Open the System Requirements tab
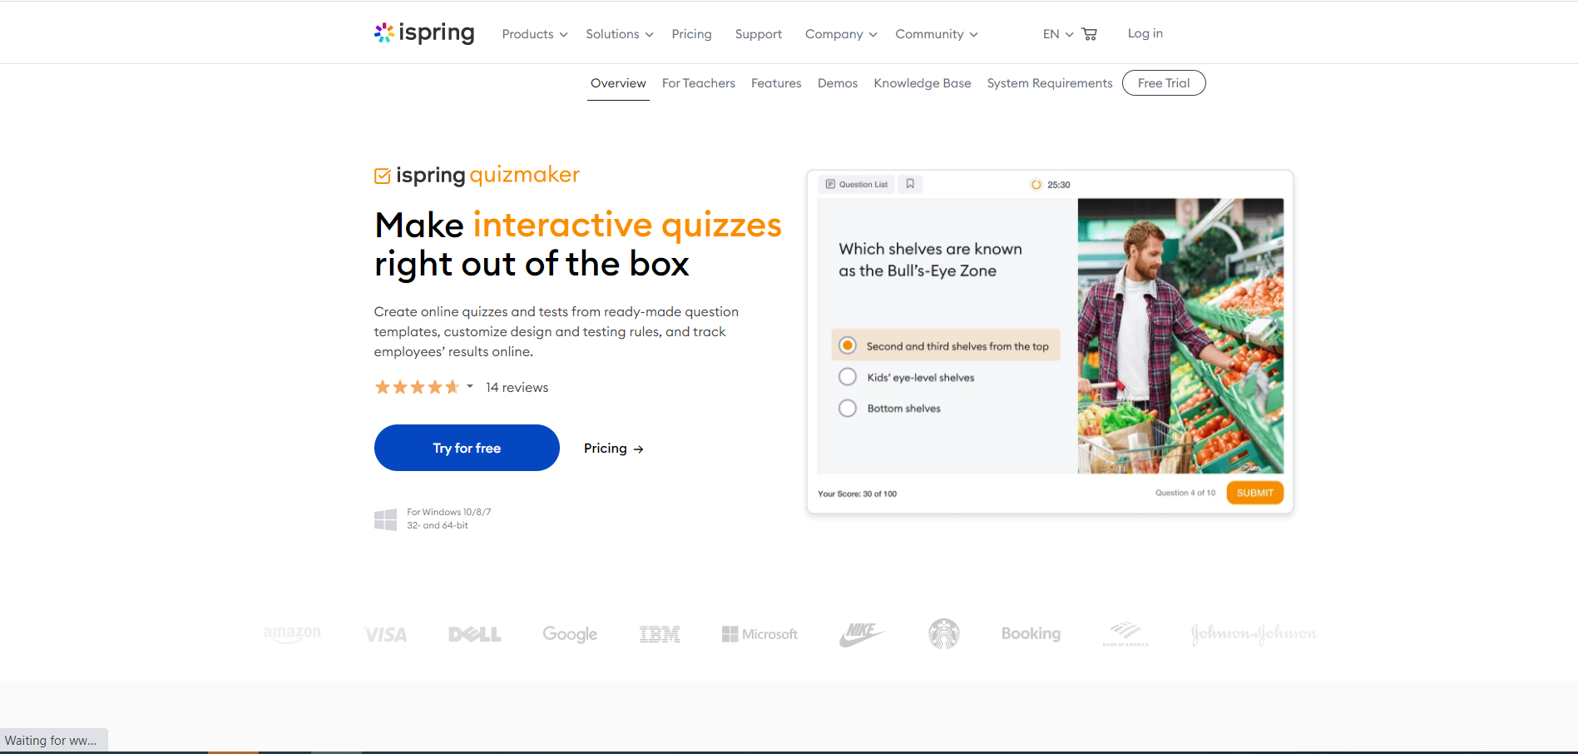 pos(1050,83)
